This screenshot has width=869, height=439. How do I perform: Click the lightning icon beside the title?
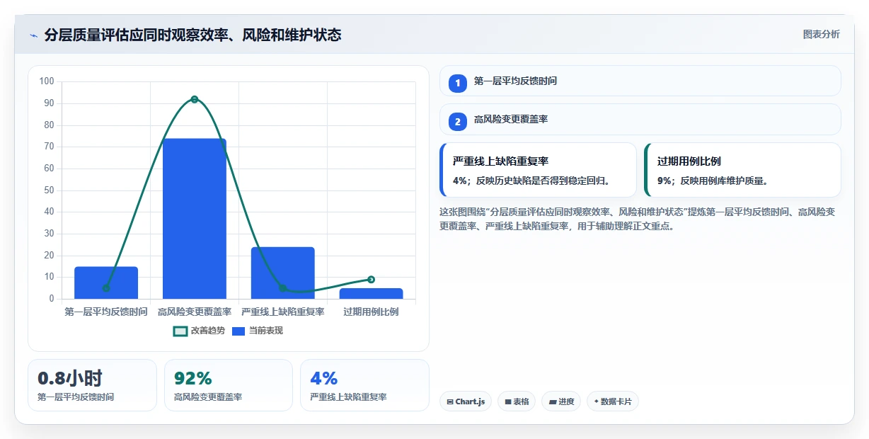[x=33, y=35]
